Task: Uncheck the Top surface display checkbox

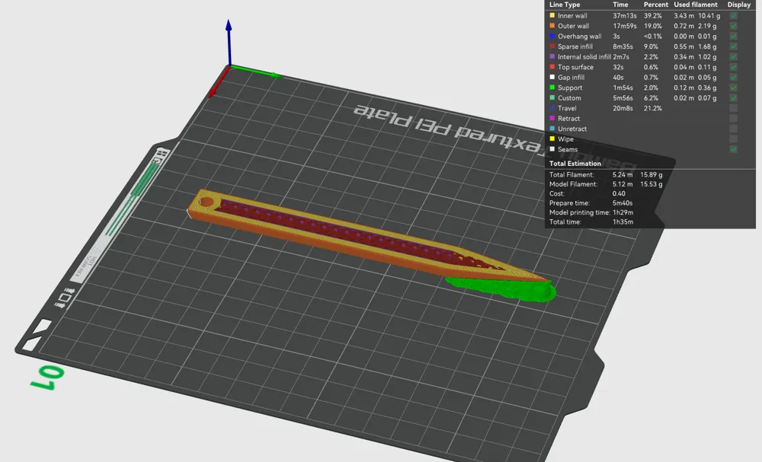Action: (x=733, y=67)
